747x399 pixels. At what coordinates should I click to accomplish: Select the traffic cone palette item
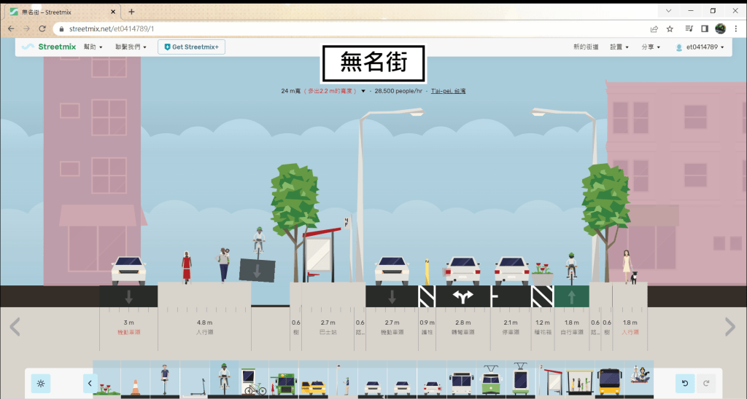136,379
